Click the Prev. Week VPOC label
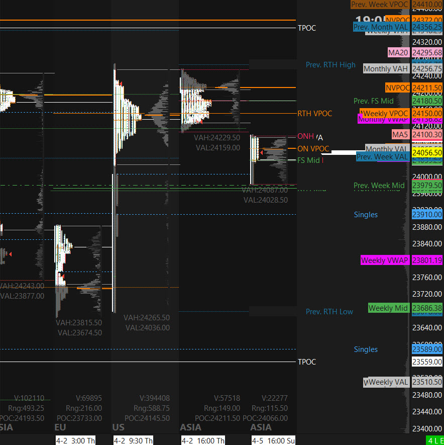 [x=380, y=4]
